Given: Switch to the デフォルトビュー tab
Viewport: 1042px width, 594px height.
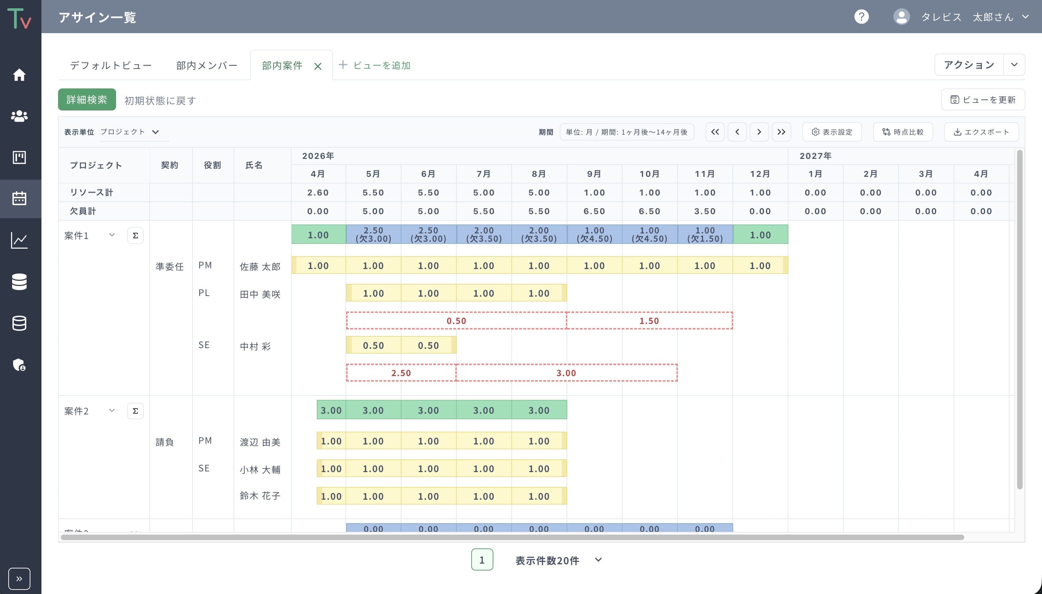Looking at the screenshot, I should [111, 65].
